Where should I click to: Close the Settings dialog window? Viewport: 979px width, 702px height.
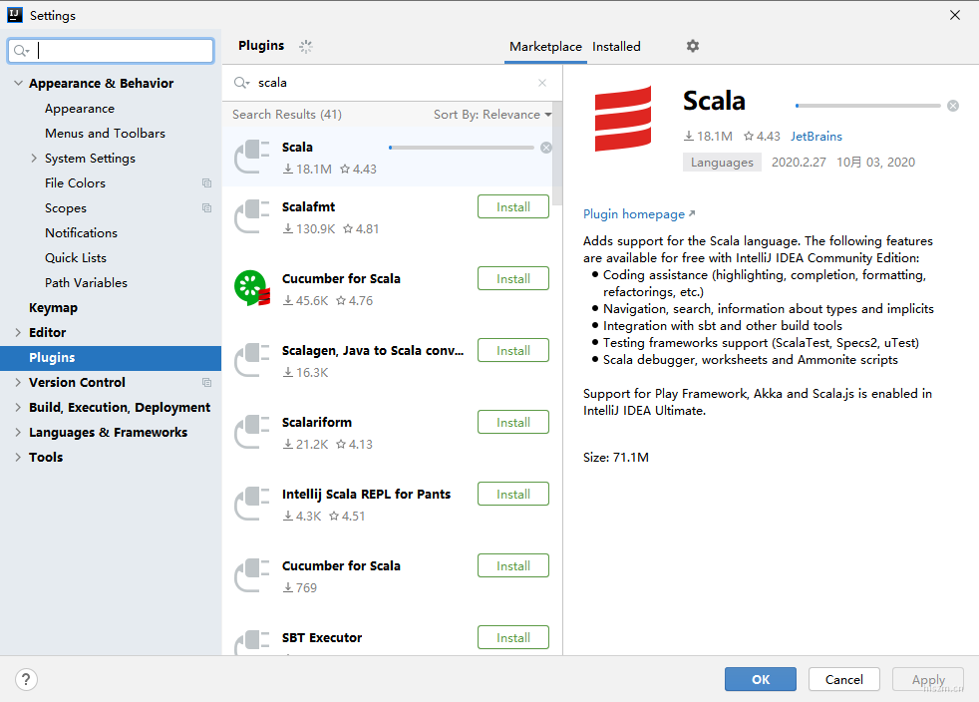955,15
